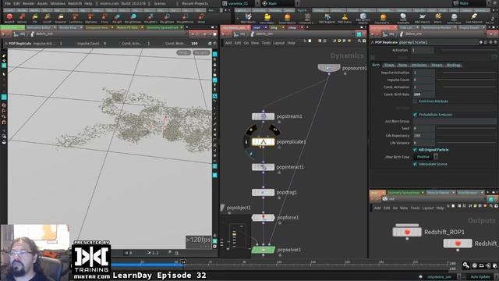Viewport: 499px width, 281px height.
Task: Select the popsource1 node
Action: coord(329,68)
